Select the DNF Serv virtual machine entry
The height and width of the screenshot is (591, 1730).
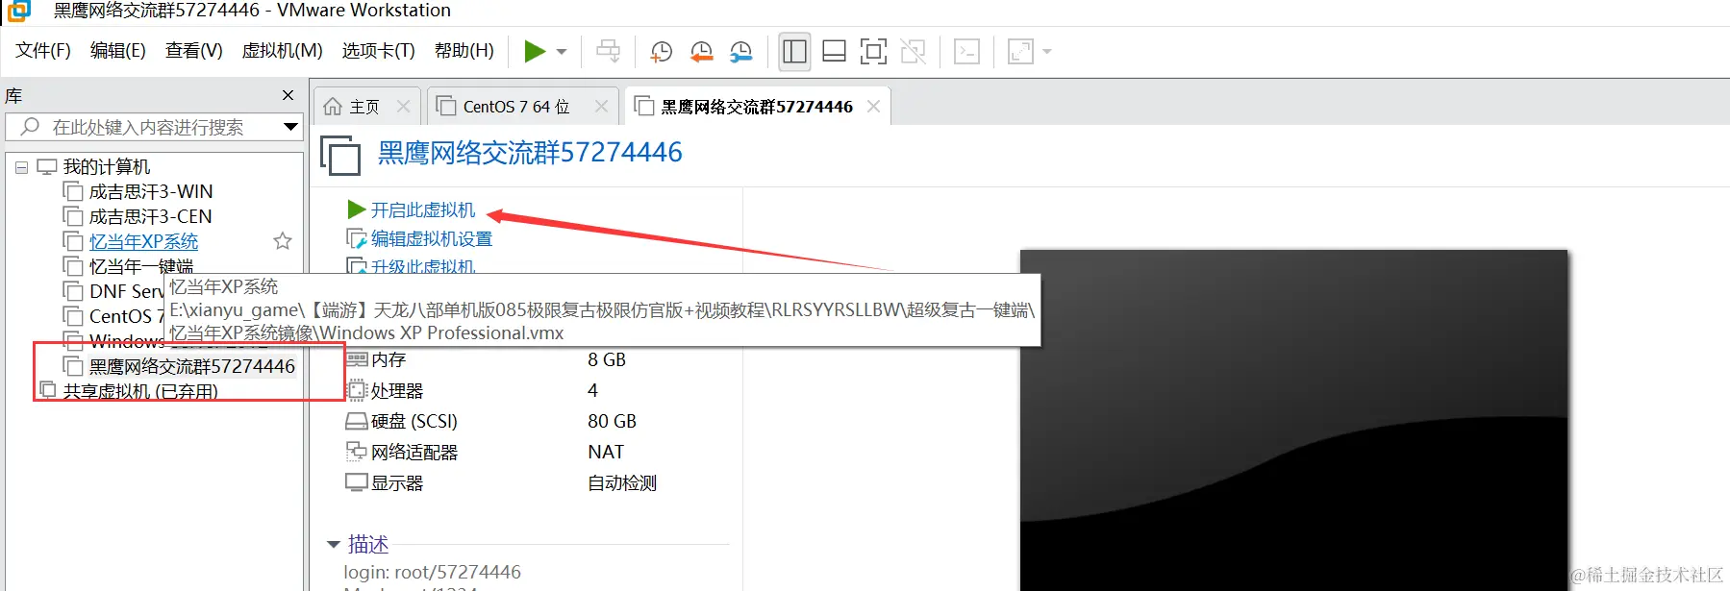(126, 291)
